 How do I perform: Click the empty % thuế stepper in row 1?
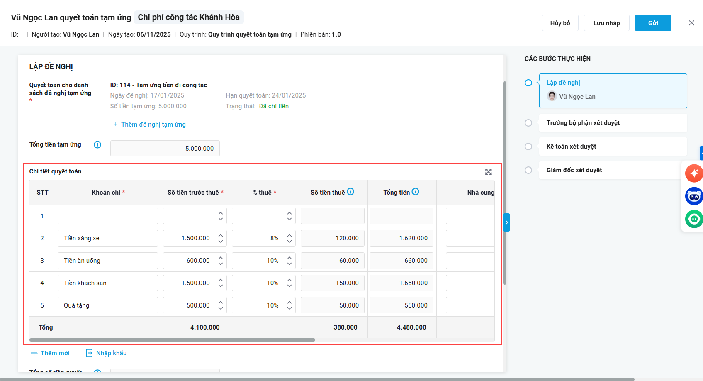coord(289,216)
